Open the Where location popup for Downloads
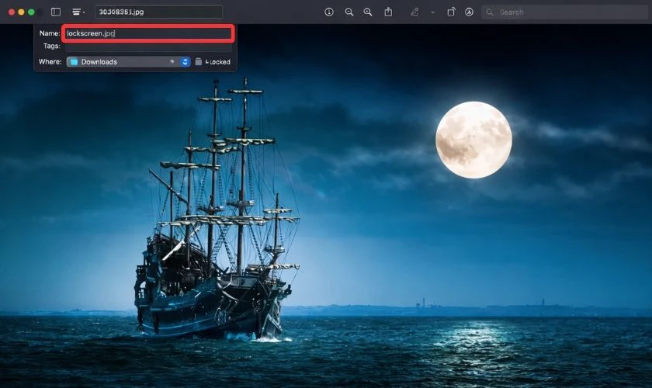The width and height of the screenshot is (652, 388). pos(123,61)
